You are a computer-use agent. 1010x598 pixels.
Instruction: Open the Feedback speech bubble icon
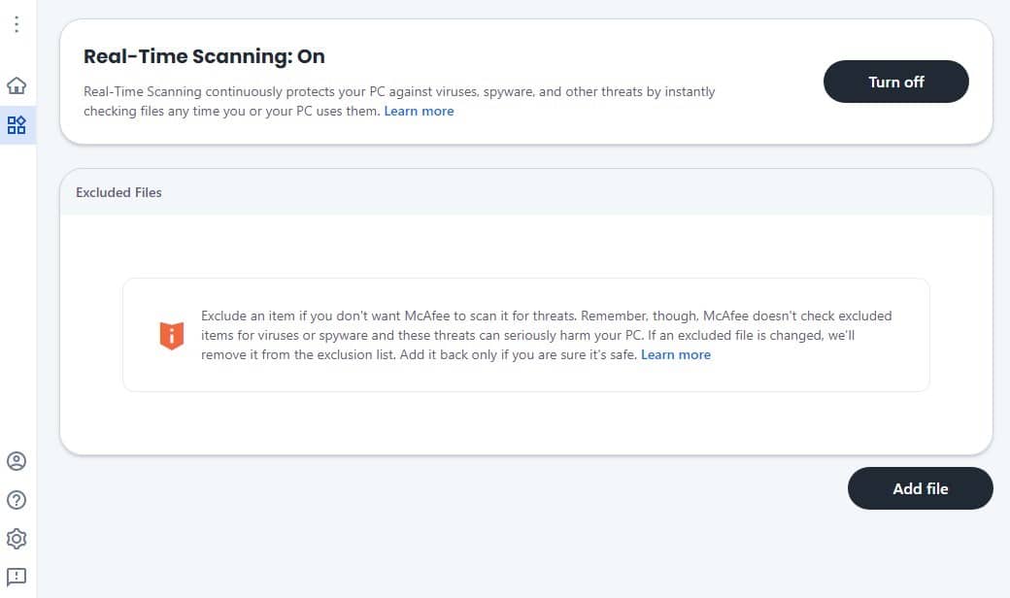click(x=17, y=577)
